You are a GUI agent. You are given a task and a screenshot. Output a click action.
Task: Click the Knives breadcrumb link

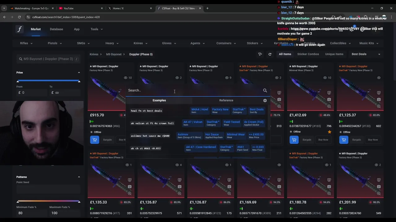pos(94,54)
